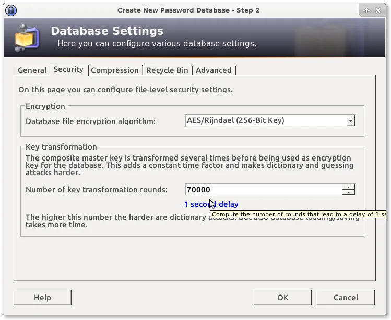
Task: Confirm the settings with the OK button
Action: pos(282,298)
